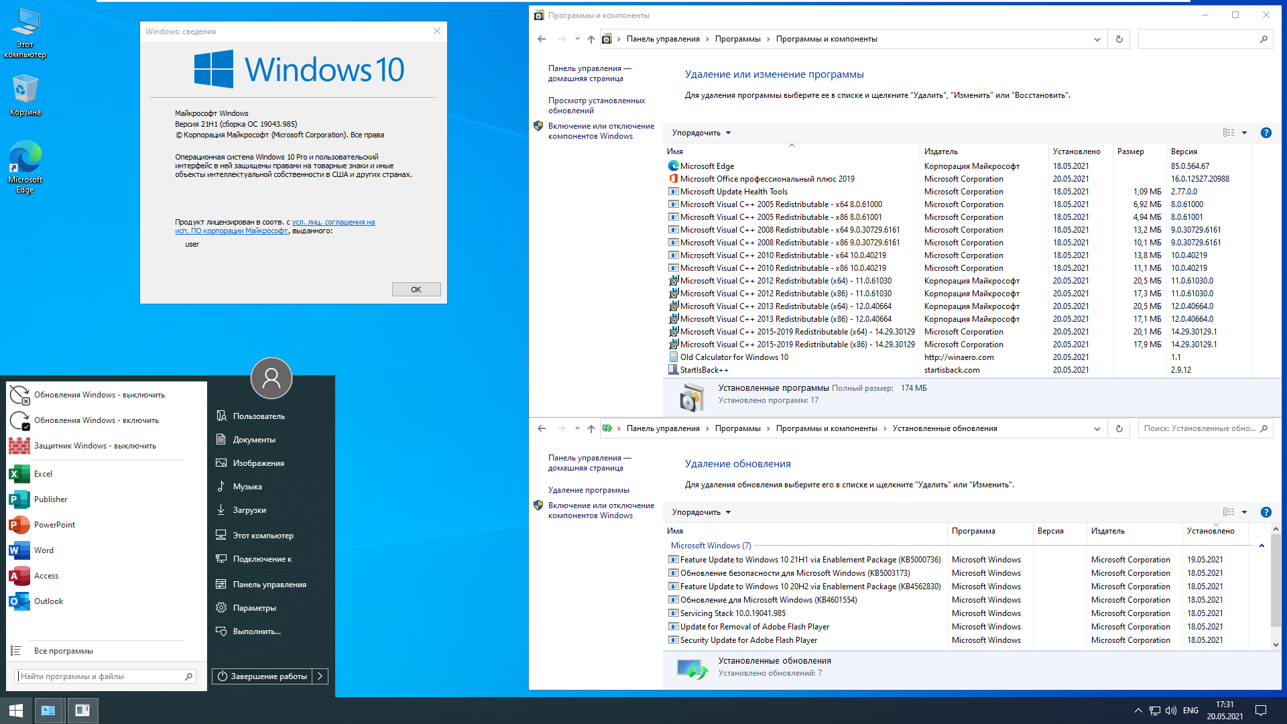Turn on Windows Updates shortcut
The height and width of the screenshot is (724, 1287).
[x=96, y=420]
